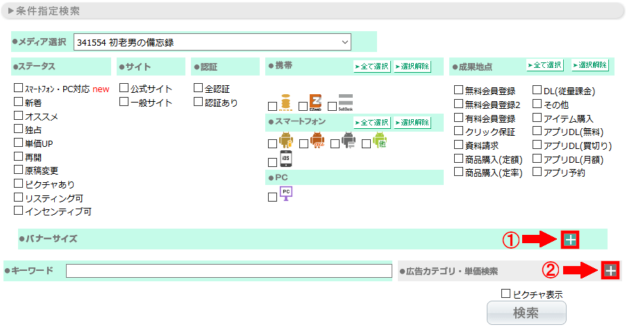The height and width of the screenshot is (327, 627).
Task: Tick the 資料請求 checkbox
Action: 459,145
